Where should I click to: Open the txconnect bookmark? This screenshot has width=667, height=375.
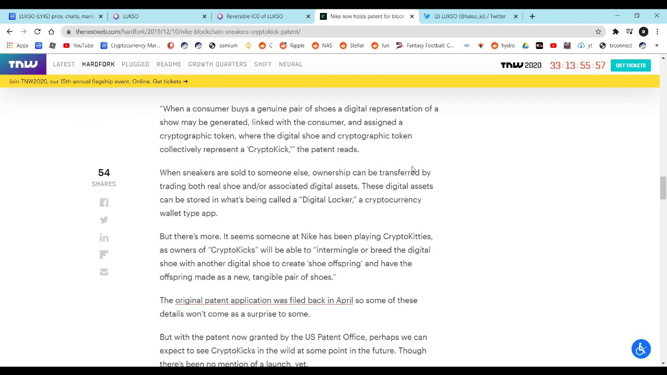coord(615,45)
